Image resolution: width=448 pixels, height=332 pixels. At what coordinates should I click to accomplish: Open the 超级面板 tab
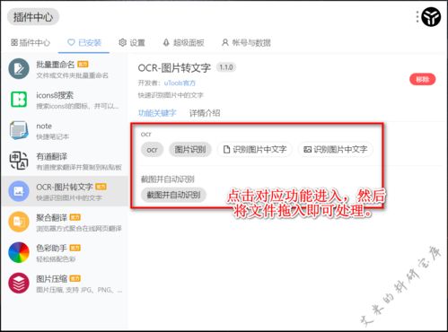point(183,43)
